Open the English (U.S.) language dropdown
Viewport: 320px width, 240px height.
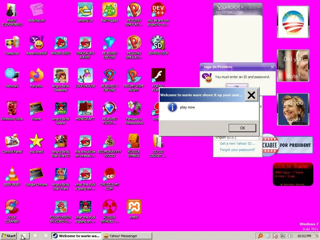pyautogui.click(x=238, y=137)
